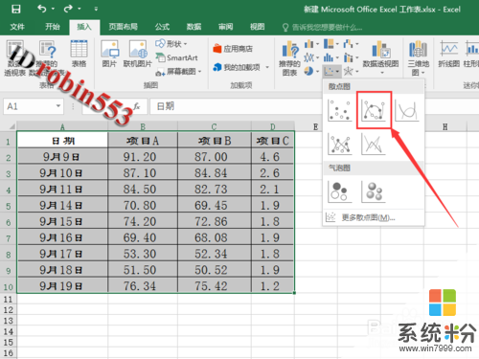This screenshot has width=479, height=359.
Task: Click the 三维地图 3D map icon
Action: 418,58
